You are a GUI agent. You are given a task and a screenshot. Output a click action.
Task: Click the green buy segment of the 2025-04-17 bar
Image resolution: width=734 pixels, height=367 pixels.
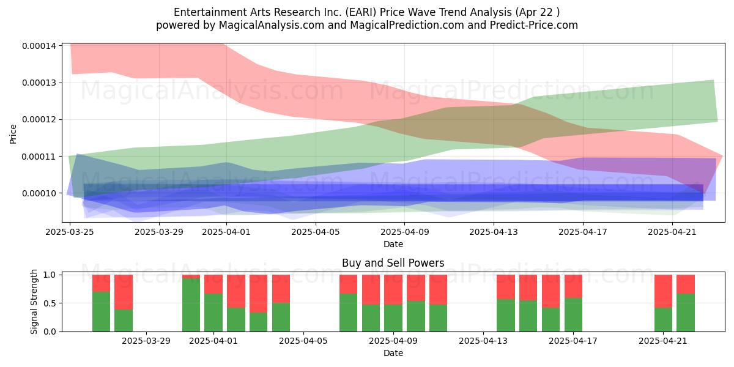point(573,315)
